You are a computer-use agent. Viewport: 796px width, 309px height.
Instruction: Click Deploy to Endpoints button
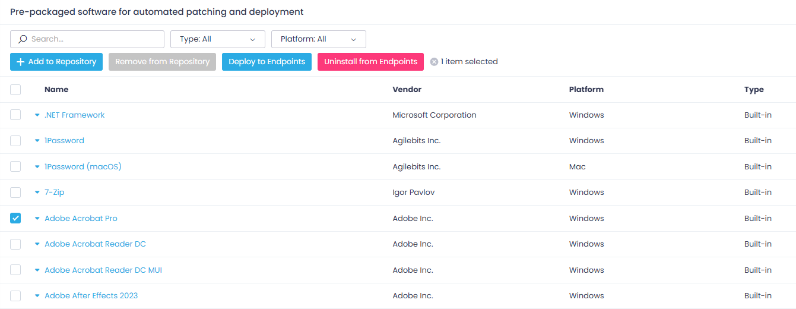click(267, 62)
